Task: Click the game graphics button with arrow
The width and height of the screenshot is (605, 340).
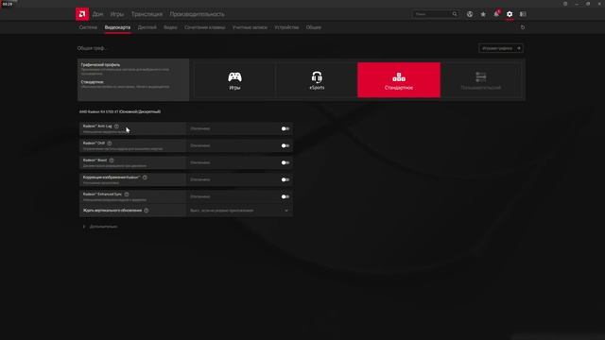Action: 501,48
